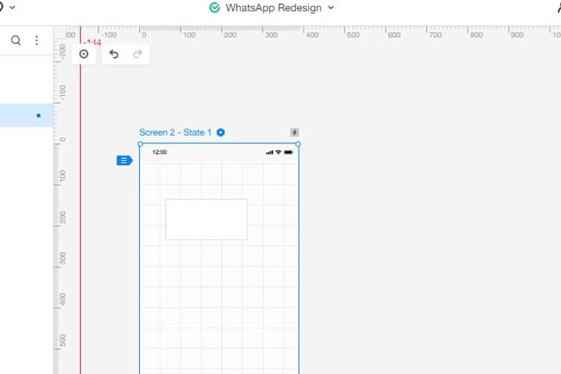Click the red vertical guide line
Viewport: 561px width, 374px height.
click(x=80, y=215)
